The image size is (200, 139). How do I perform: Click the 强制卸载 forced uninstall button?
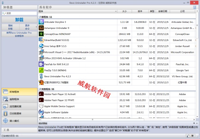(x=10, y=27)
